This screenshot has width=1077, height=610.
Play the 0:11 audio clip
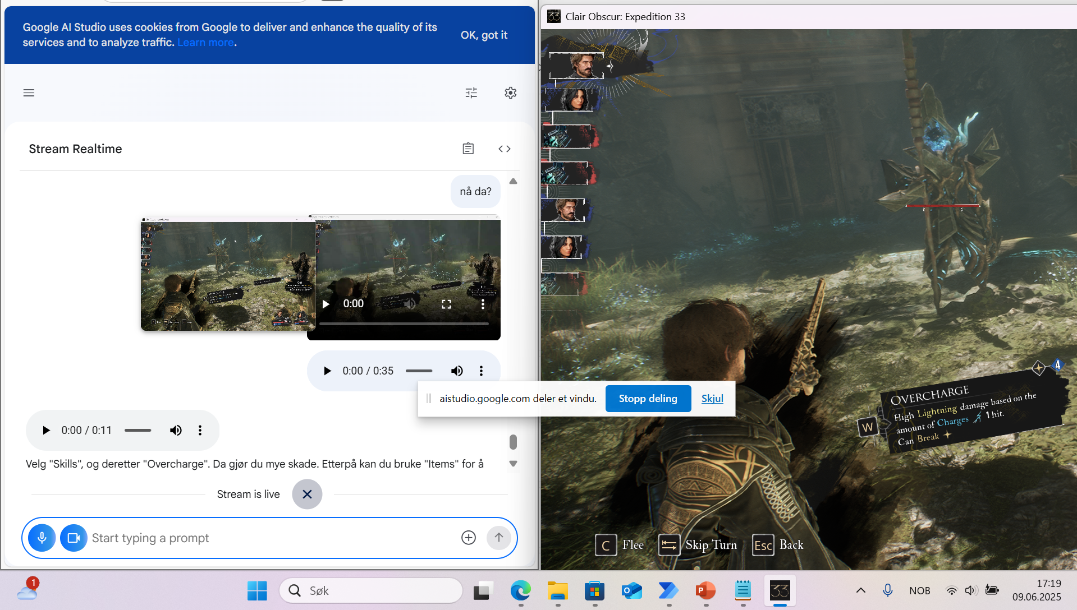[47, 430]
